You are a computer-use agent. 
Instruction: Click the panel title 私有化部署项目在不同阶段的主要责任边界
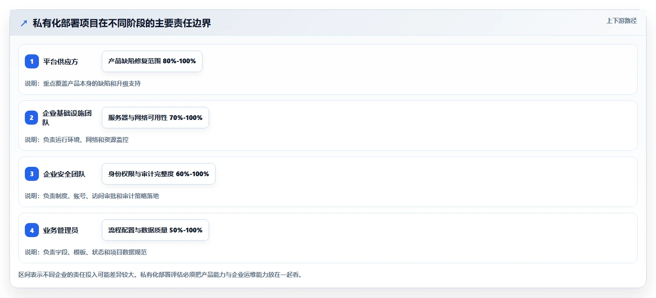(122, 23)
